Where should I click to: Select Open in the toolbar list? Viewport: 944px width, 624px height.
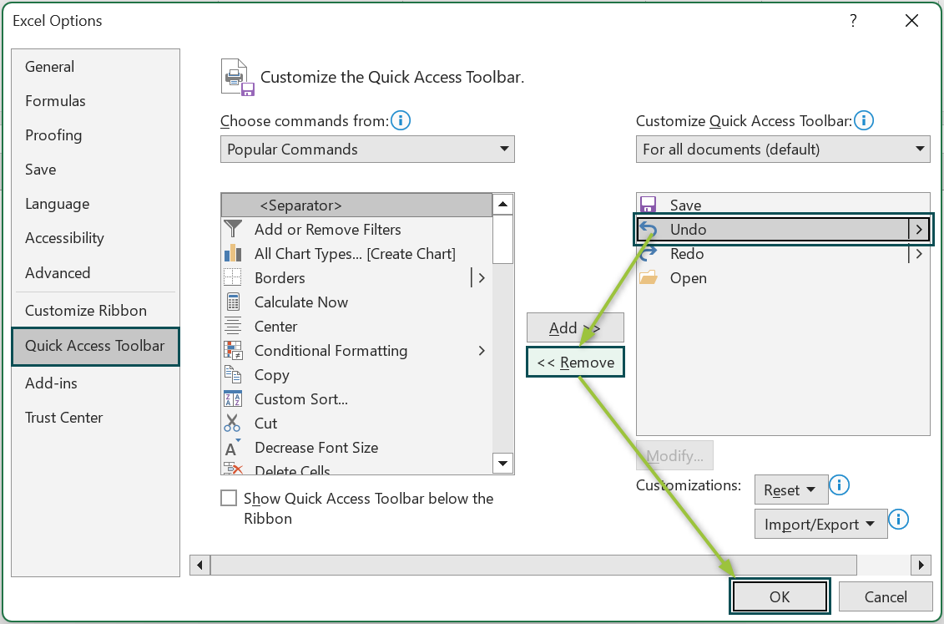[783, 277]
